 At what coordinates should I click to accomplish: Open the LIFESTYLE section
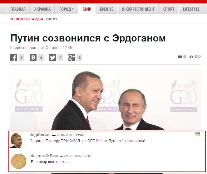point(191,9)
